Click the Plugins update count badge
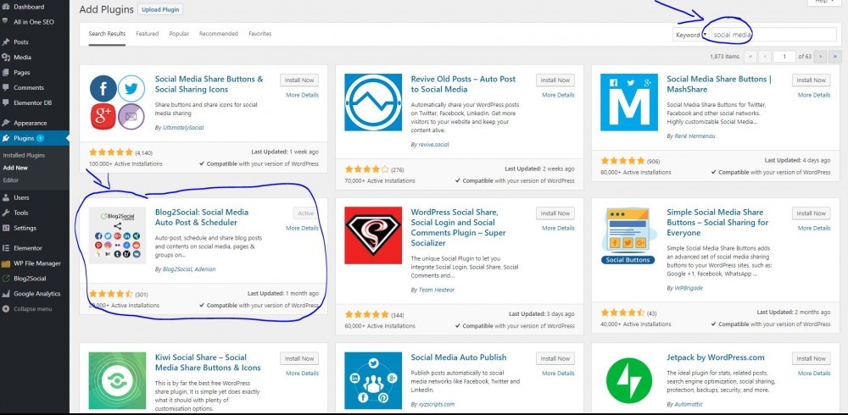848x415 pixels. pos(41,138)
